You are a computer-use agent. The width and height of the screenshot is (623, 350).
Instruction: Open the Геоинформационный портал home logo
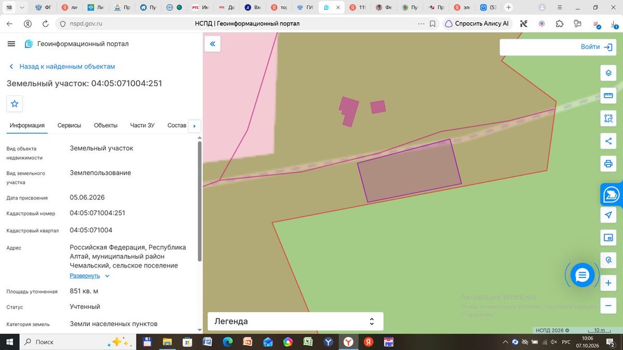coord(77,44)
